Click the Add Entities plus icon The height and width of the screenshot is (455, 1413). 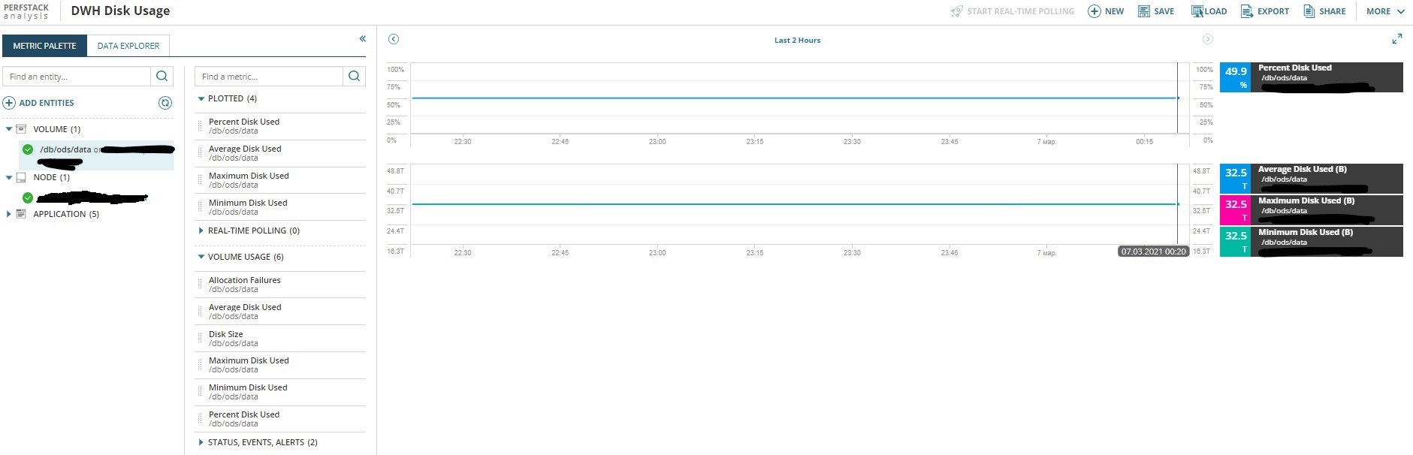[x=9, y=103]
